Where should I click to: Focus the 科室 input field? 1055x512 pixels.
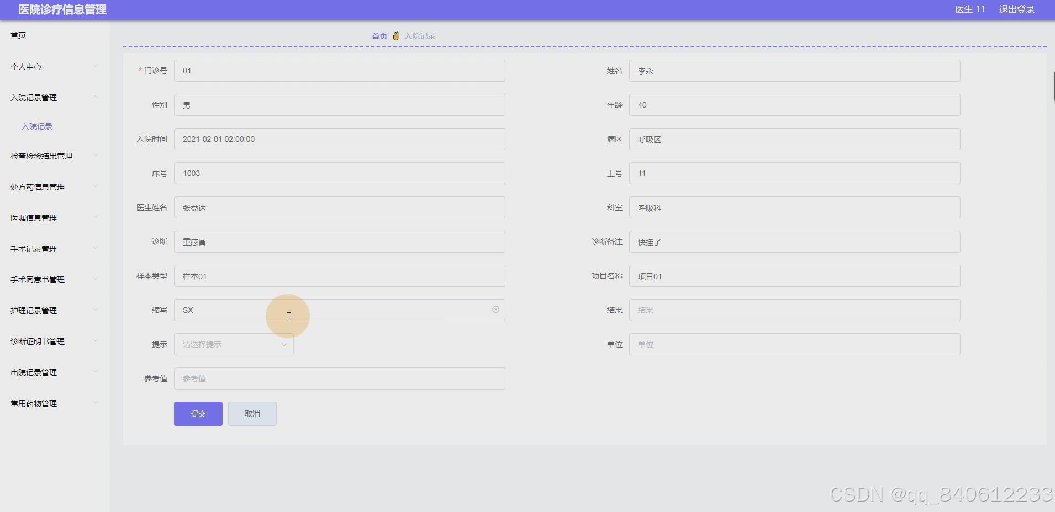[795, 207]
